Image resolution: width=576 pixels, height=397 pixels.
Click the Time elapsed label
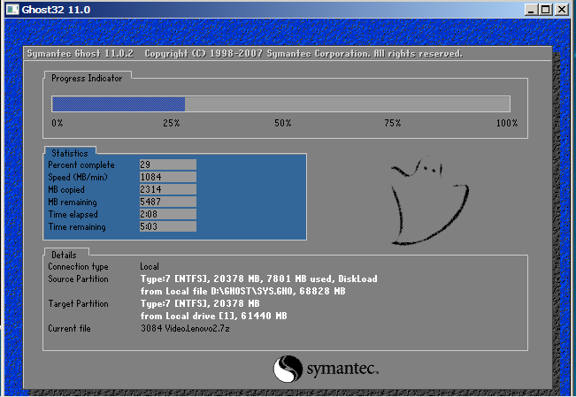(x=73, y=215)
